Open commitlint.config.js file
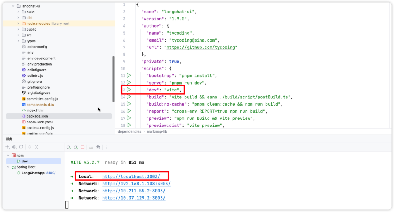 (42, 99)
